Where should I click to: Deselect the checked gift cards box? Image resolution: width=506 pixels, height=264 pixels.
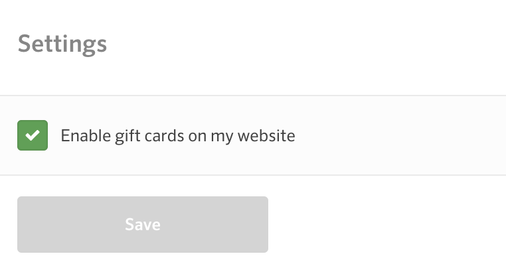[33, 135]
